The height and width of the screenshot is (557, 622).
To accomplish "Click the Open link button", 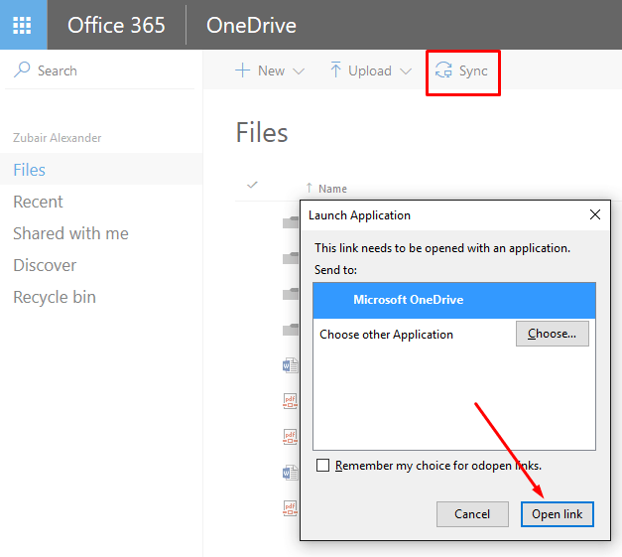I will 557,514.
